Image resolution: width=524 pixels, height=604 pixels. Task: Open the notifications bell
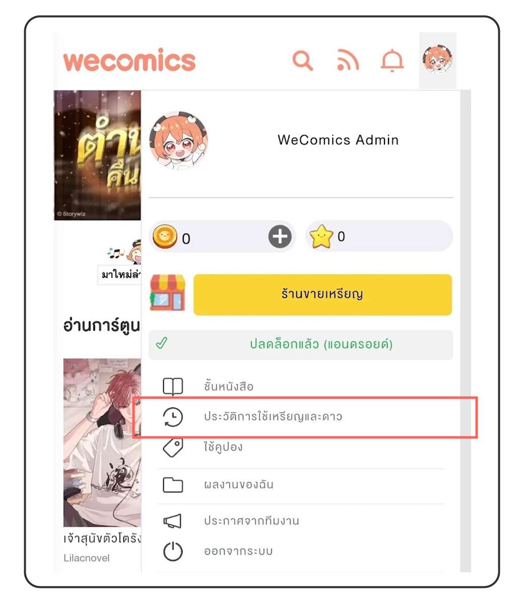[392, 61]
